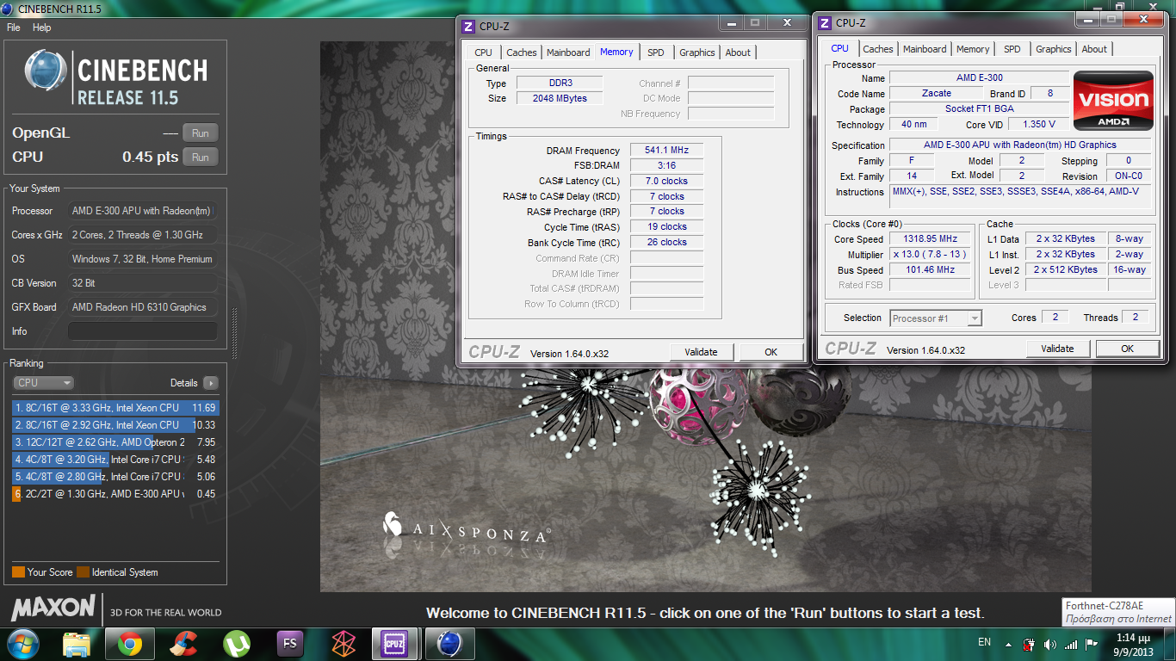Screen dimensions: 1176x661
Task: Switch to CPU tab in Memory CPU-Z window
Action: (x=484, y=53)
